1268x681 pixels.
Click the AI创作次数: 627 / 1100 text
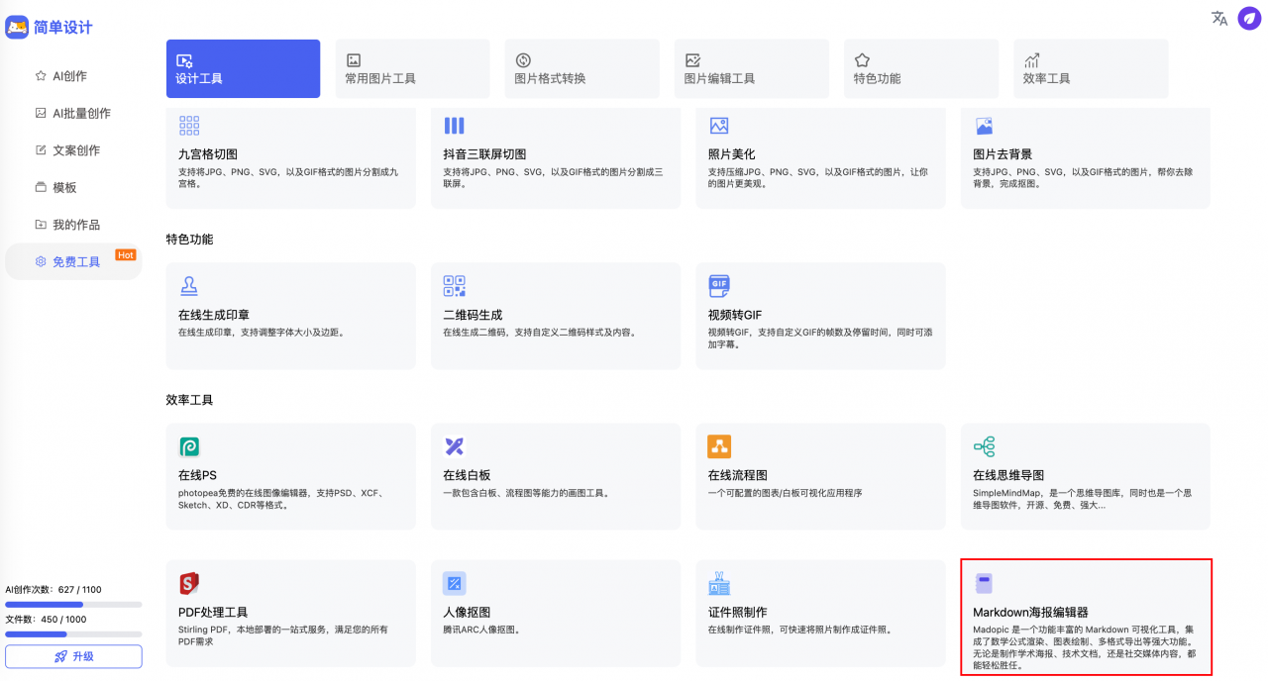53,590
